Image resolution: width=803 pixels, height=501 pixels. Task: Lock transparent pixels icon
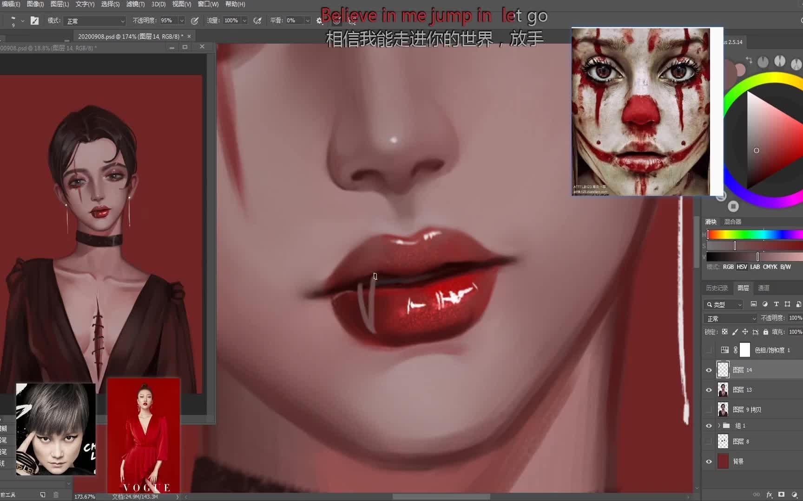tap(724, 332)
